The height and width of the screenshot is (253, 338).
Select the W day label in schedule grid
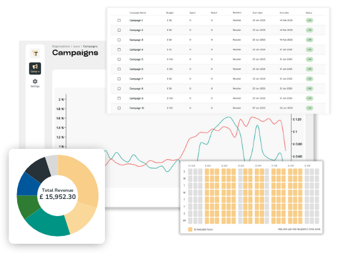click(184, 192)
